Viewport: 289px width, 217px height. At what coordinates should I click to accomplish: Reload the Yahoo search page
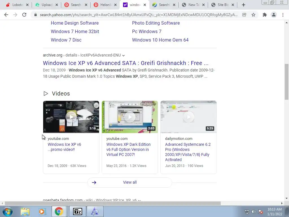pyautogui.click(x=24, y=15)
